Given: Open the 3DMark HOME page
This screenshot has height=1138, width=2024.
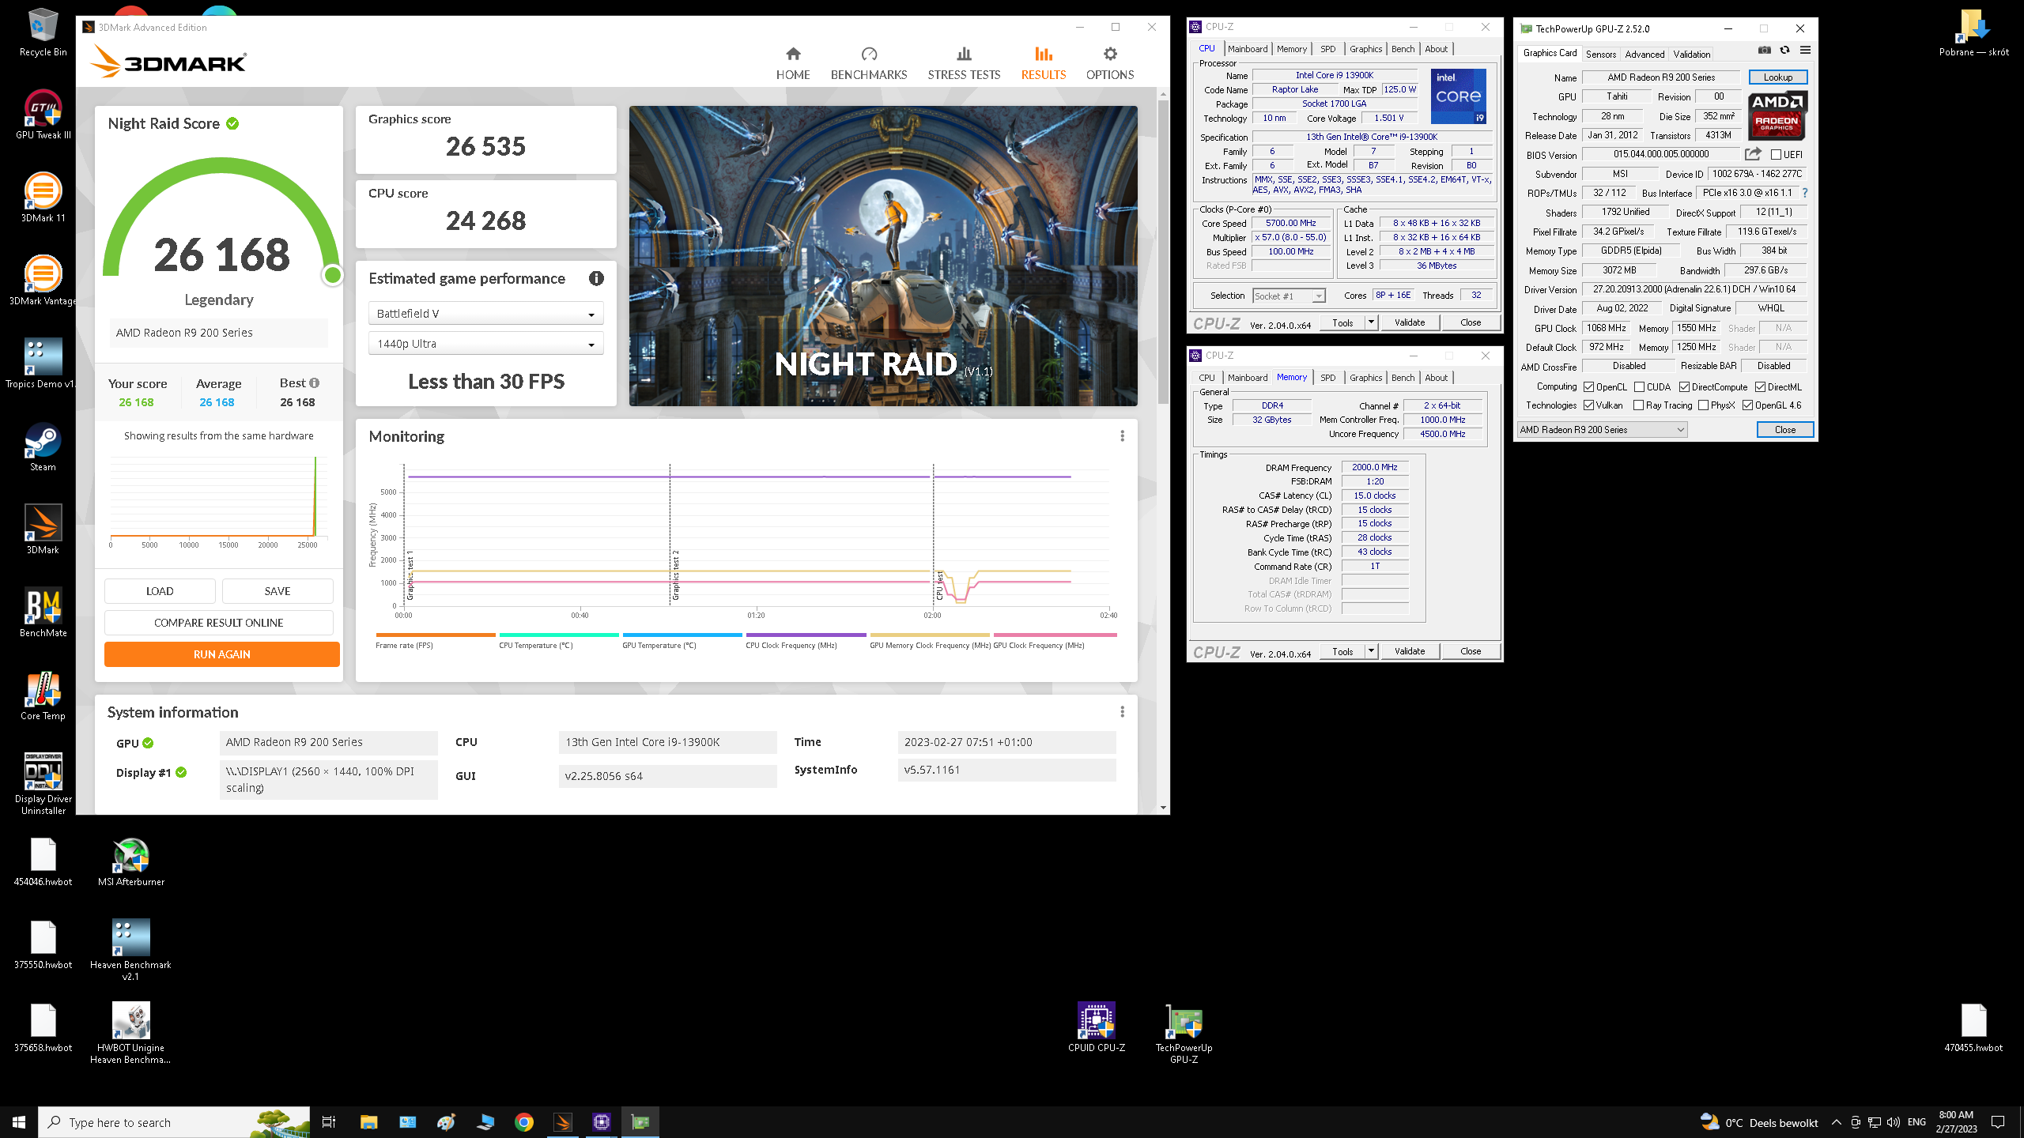Looking at the screenshot, I should pyautogui.click(x=793, y=63).
